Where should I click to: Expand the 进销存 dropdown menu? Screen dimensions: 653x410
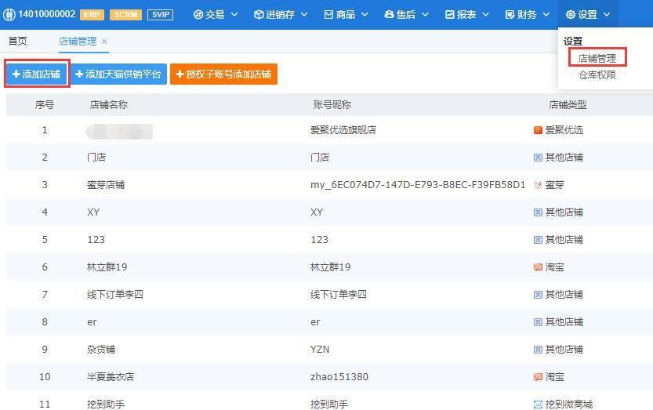pos(281,15)
